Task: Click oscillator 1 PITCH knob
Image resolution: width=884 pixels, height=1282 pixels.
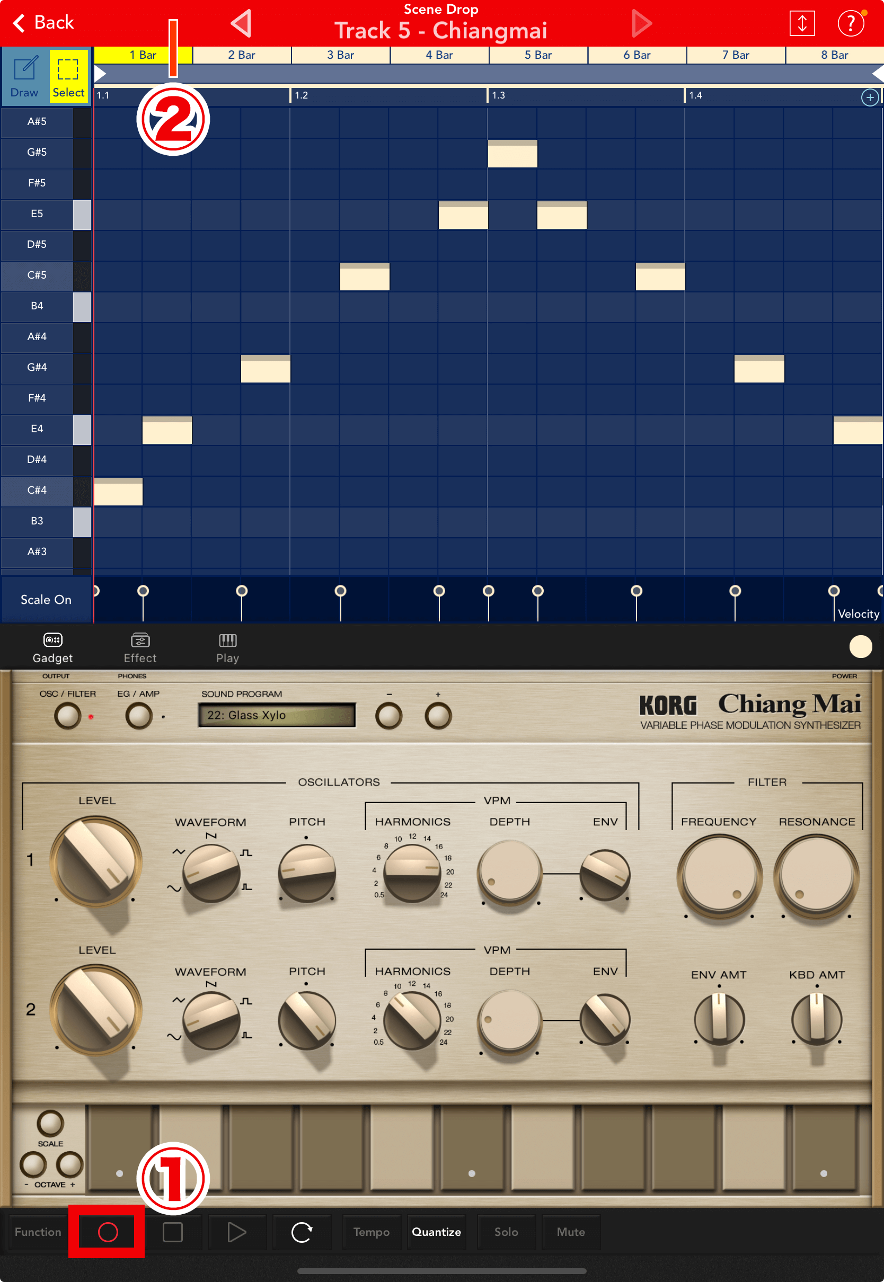Action: pyautogui.click(x=307, y=874)
